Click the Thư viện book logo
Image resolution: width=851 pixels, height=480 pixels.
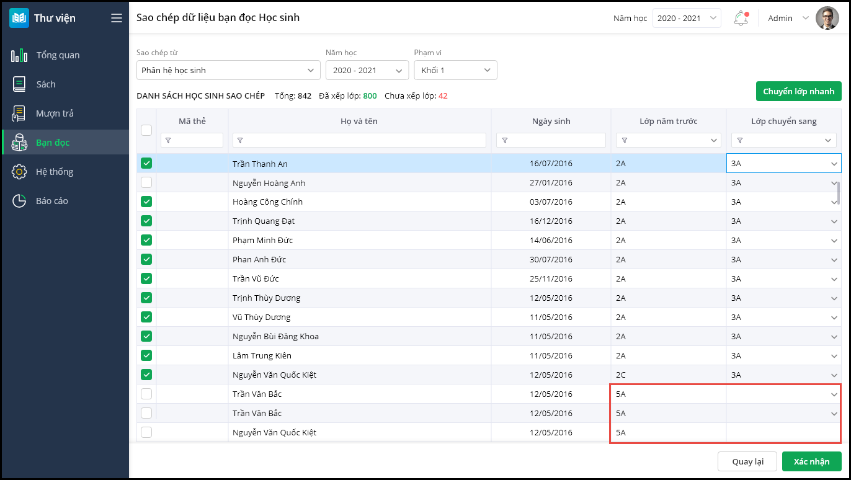[x=19, y=18]
